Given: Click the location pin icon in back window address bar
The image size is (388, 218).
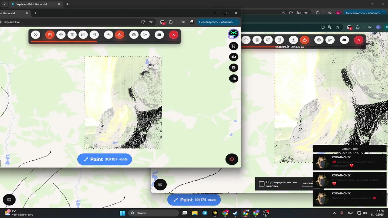Looking at the screenshot, I should pos(284,13).
